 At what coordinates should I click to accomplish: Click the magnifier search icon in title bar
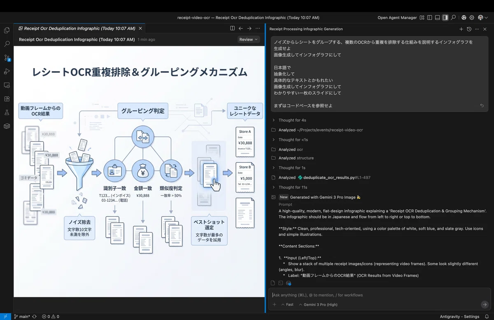click(x=453, y=18)
